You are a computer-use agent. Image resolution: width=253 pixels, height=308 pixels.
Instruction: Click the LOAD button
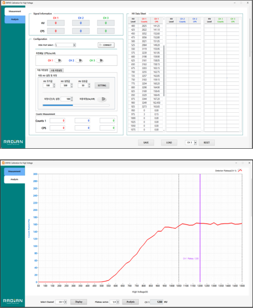click(169, 143)
